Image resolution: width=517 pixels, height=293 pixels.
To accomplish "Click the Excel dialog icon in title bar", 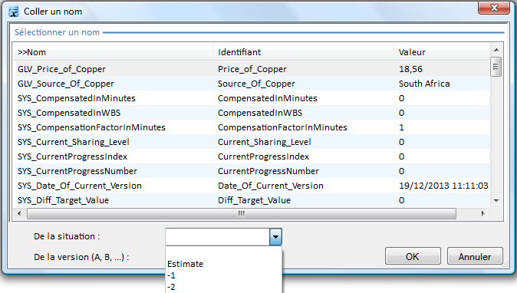I will coord(14,12).
